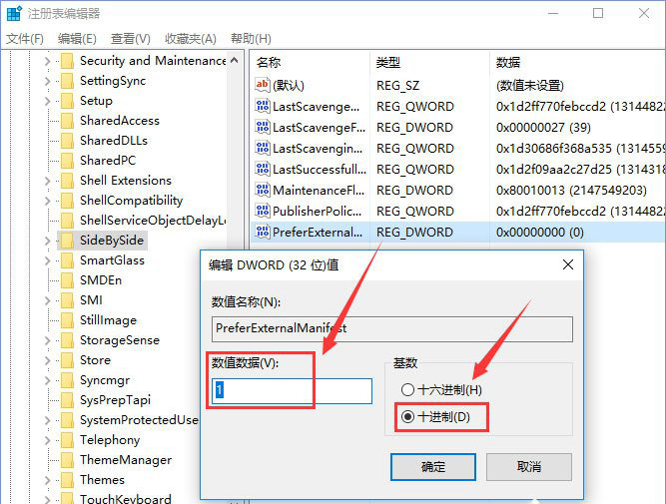Select the 十六进制(H) hexadecimal radio button
Viewport: 666px width, 504px height.
point(406,389)
